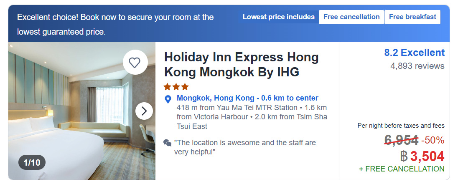This screenshot has height=184, width=458.
Task: Select the 3,504 discounted price
Action: click(x=427, y=156)
